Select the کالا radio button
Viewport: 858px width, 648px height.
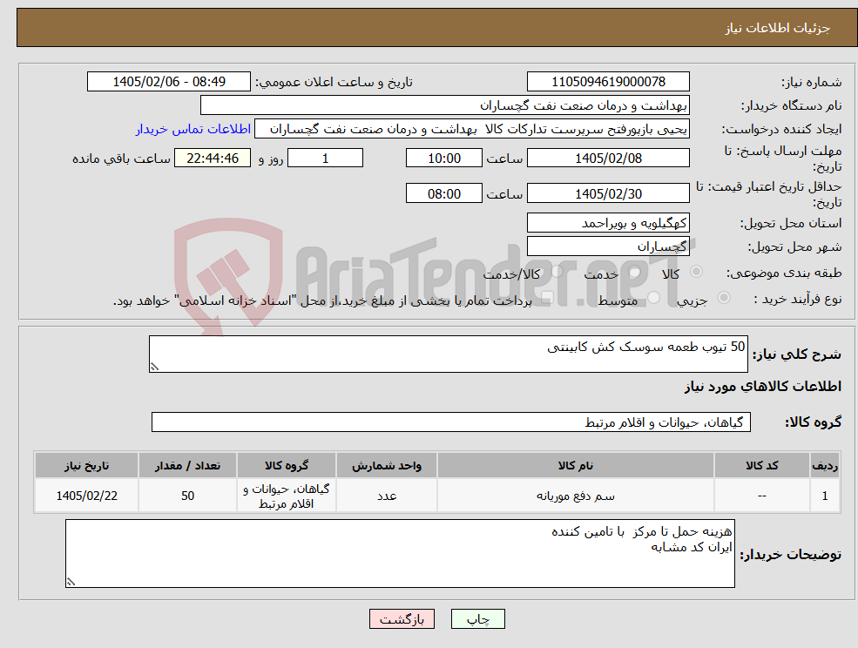coord(697,272)
